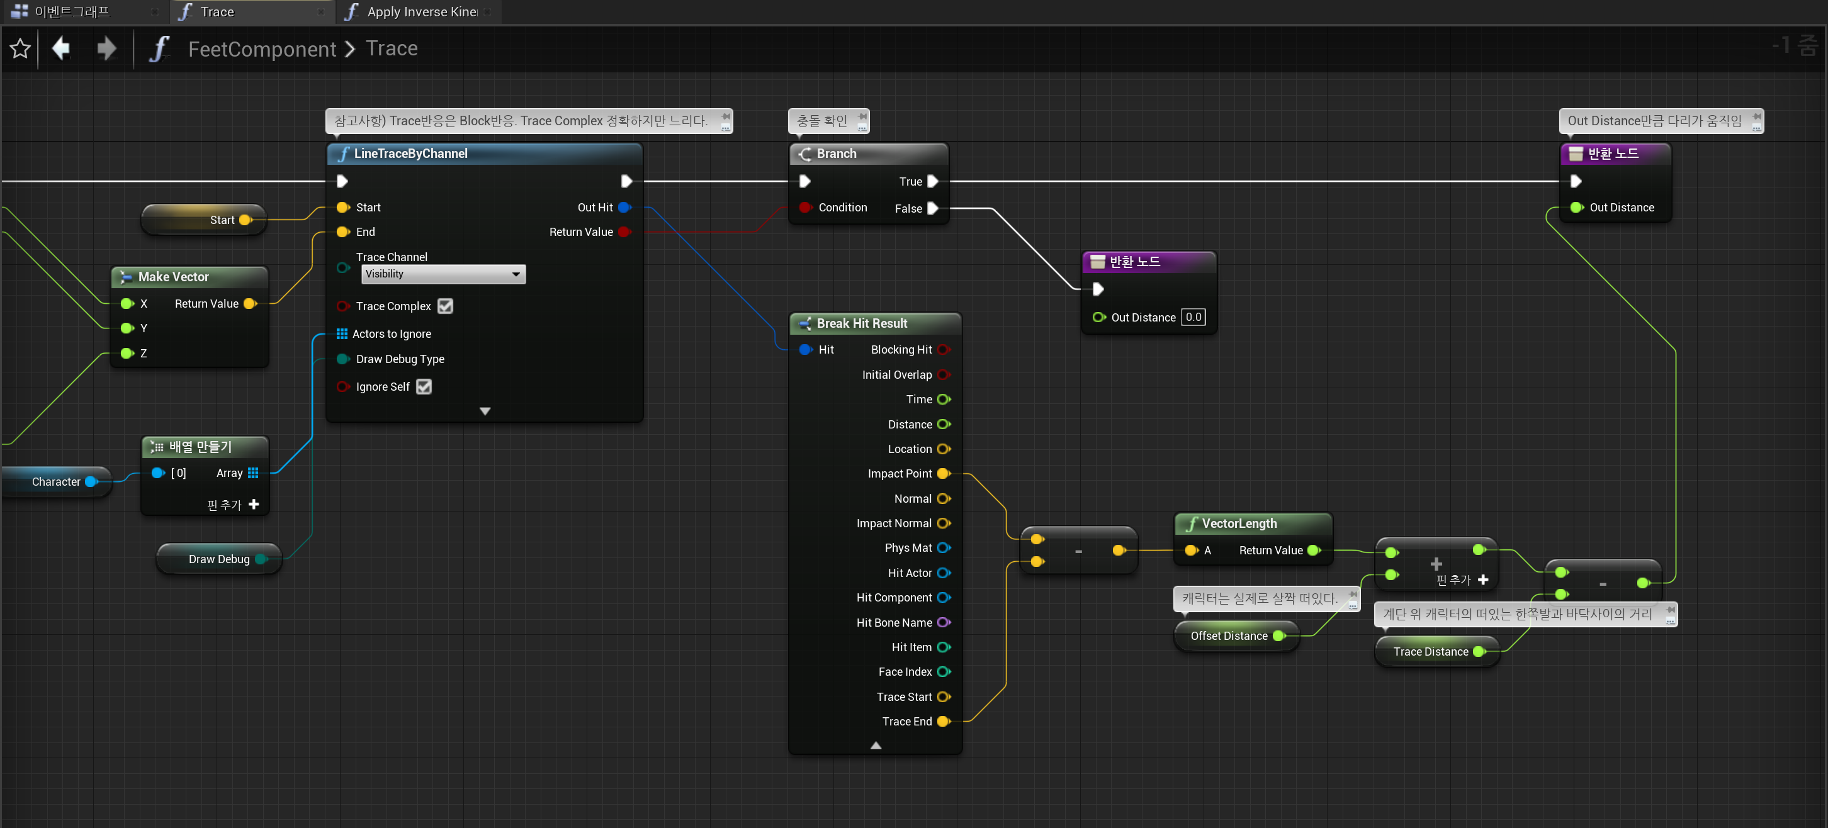Viewport: 1828px width, 828px height.
Task: Click the Array output pin on 배열 만들기
Action: pyautogui.click(x=253, y=473)
